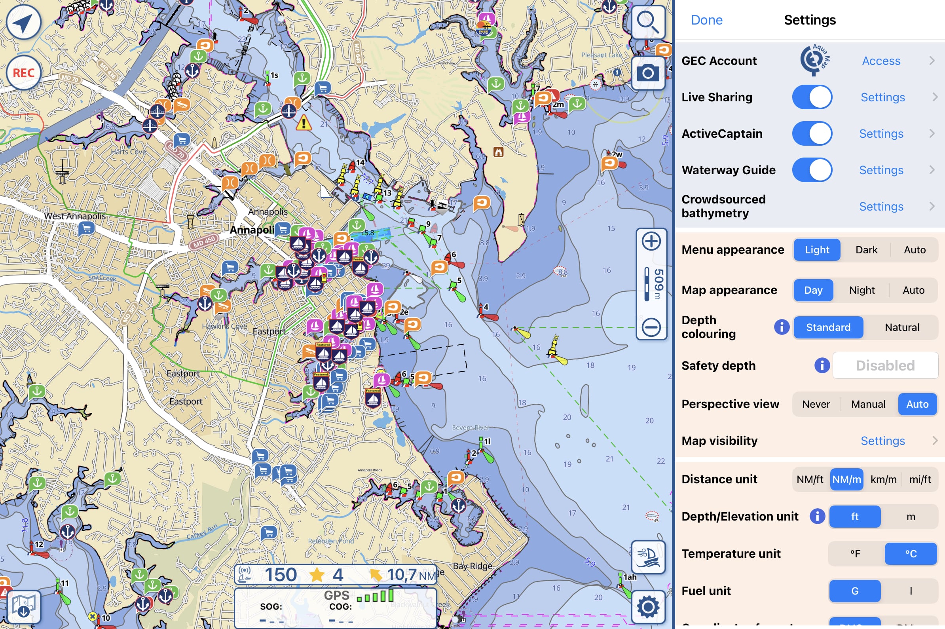Take a chart snapshot with camera icon

pos(648,73)
